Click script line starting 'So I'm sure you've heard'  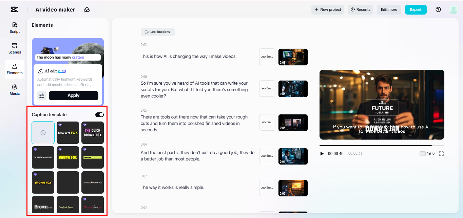[194, 90]
